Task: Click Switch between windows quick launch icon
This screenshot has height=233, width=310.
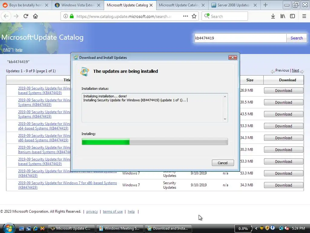Action: (x=28, y=228)
